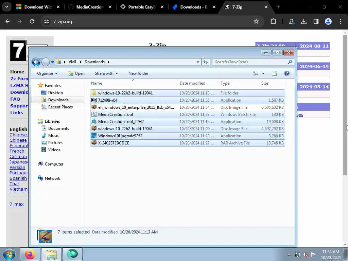Viewport: 348px width, 261px height.
Task: Click the Change your view icon
Action: point(256,73)
